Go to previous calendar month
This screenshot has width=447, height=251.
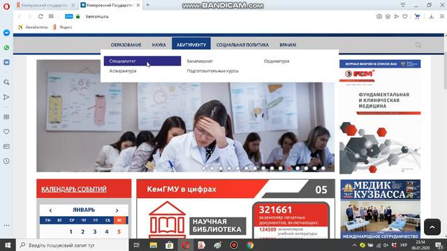pyautogui.click(x=50, y=211)
